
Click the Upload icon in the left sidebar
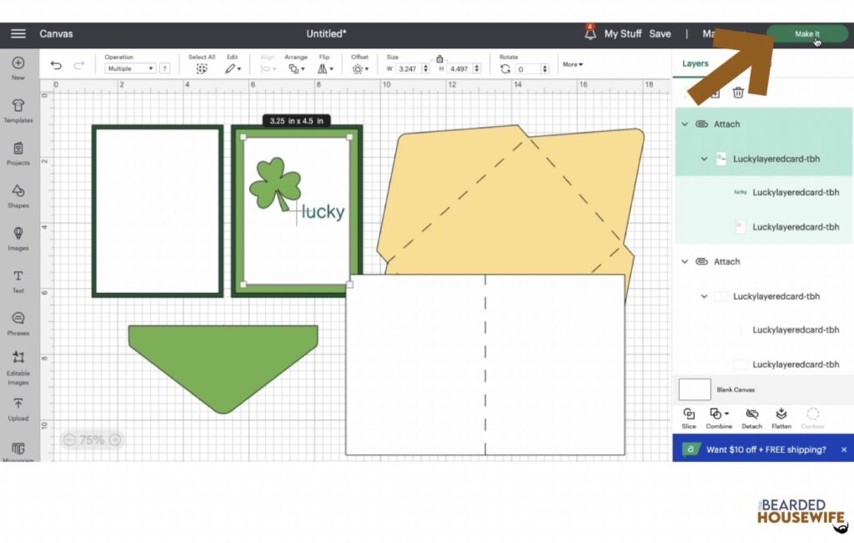(18, 407)
